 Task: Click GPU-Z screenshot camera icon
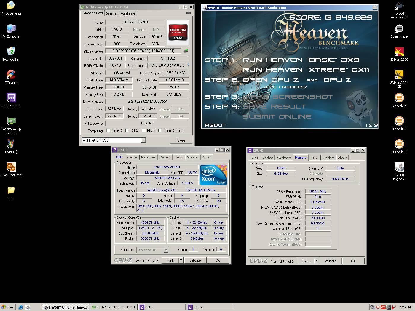coord(188,13)
